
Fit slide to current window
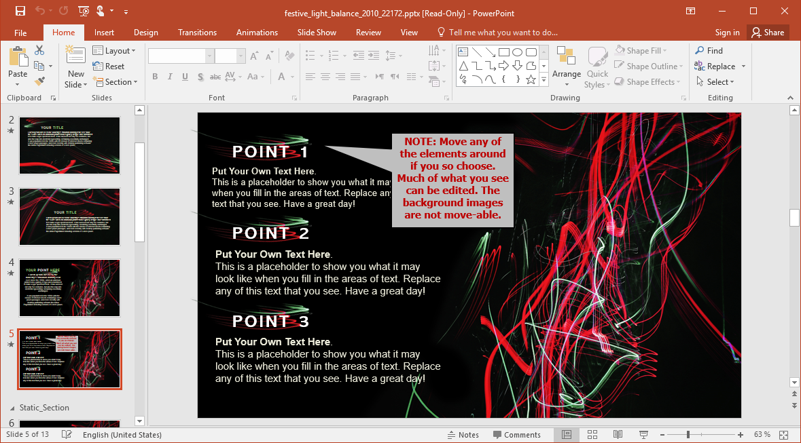(783, 434)
